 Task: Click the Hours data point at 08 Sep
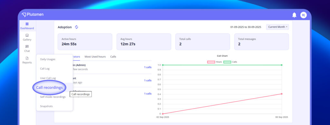click(x=282, y=94)
